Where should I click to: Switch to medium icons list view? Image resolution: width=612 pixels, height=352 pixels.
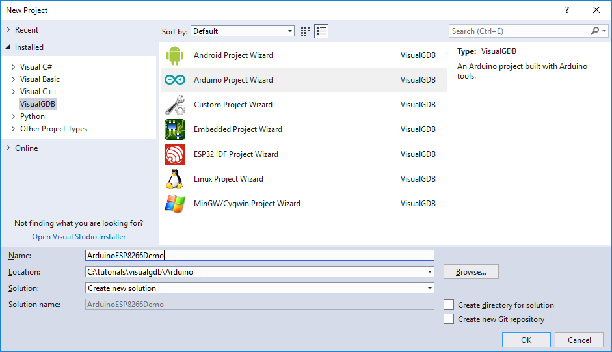click(x=321, y=31)
